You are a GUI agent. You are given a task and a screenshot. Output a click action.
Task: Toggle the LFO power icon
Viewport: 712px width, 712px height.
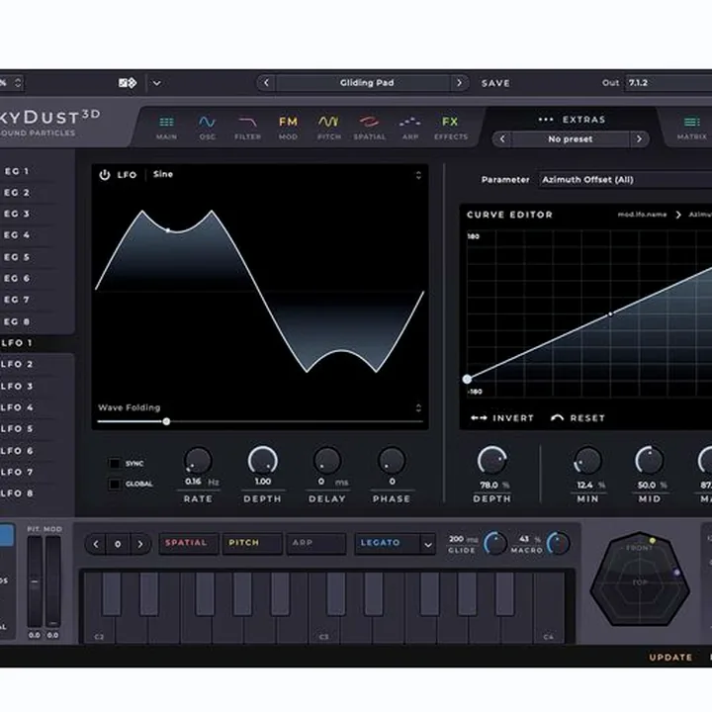tap(105, 175)
